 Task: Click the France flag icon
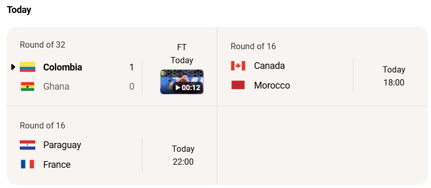(x=28, y=164)
